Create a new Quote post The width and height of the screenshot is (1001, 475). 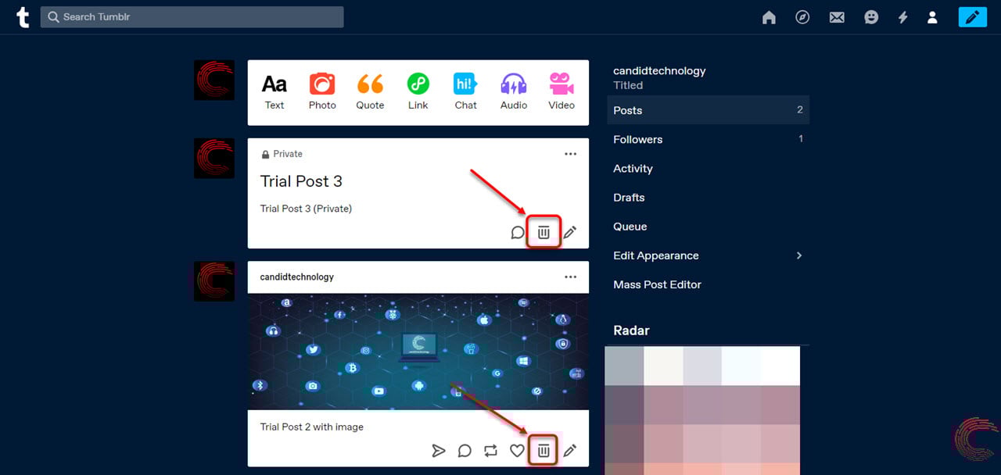point(370,92)
